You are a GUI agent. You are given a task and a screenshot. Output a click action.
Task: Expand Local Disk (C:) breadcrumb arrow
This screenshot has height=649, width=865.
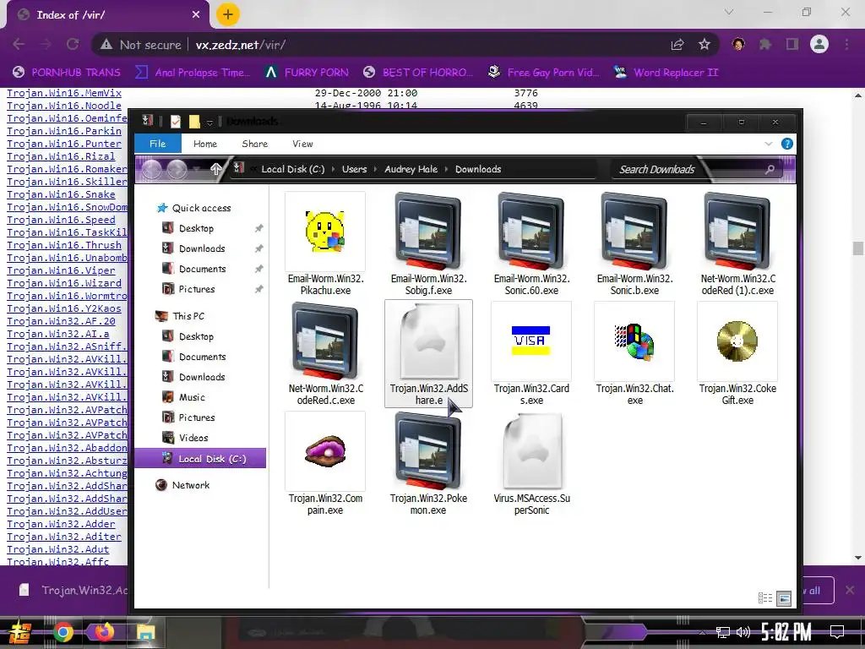(333, 169)
